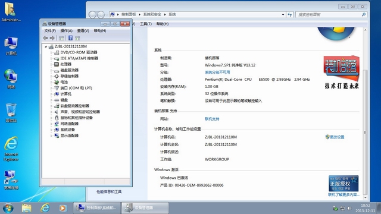Expand the DVD/CD-ROM drives node arrow
This screenshot has width=381, height=214.
click(51, 52)
